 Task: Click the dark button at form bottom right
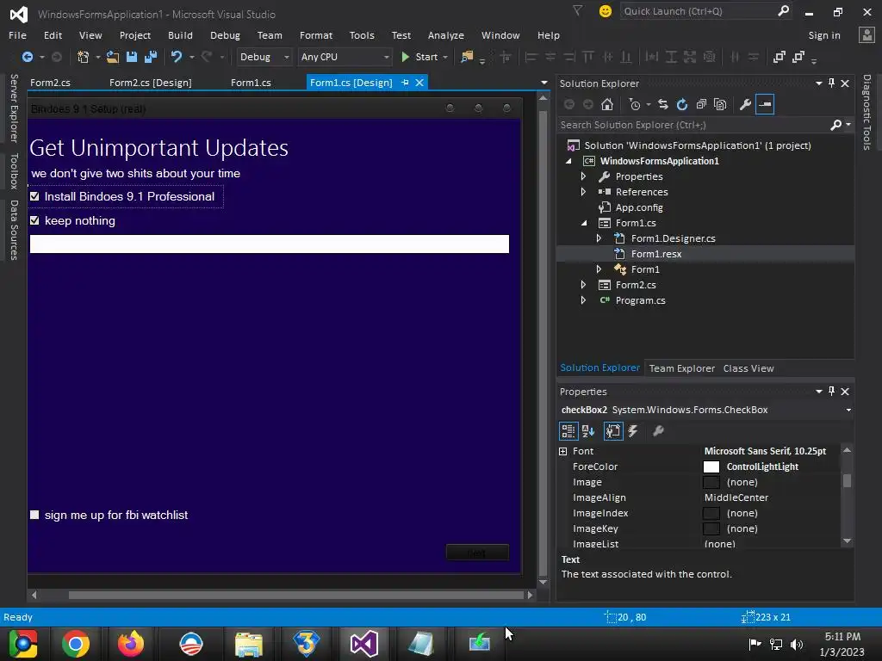tap(477, 553)
